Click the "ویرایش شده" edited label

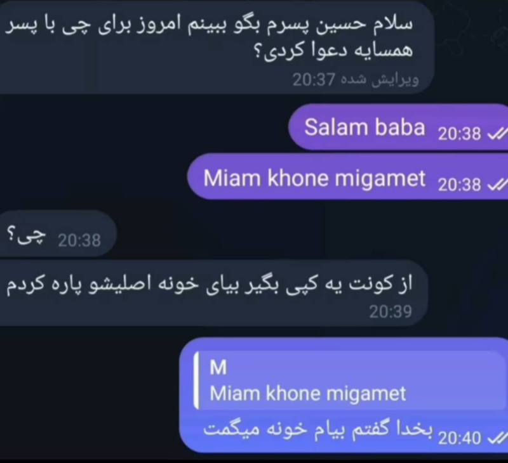379,79
